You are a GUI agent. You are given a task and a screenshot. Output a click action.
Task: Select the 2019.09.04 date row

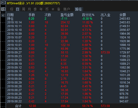point(14,79)
